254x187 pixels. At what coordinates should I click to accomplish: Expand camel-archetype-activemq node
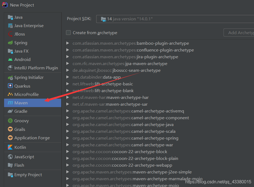click(68, 111)
